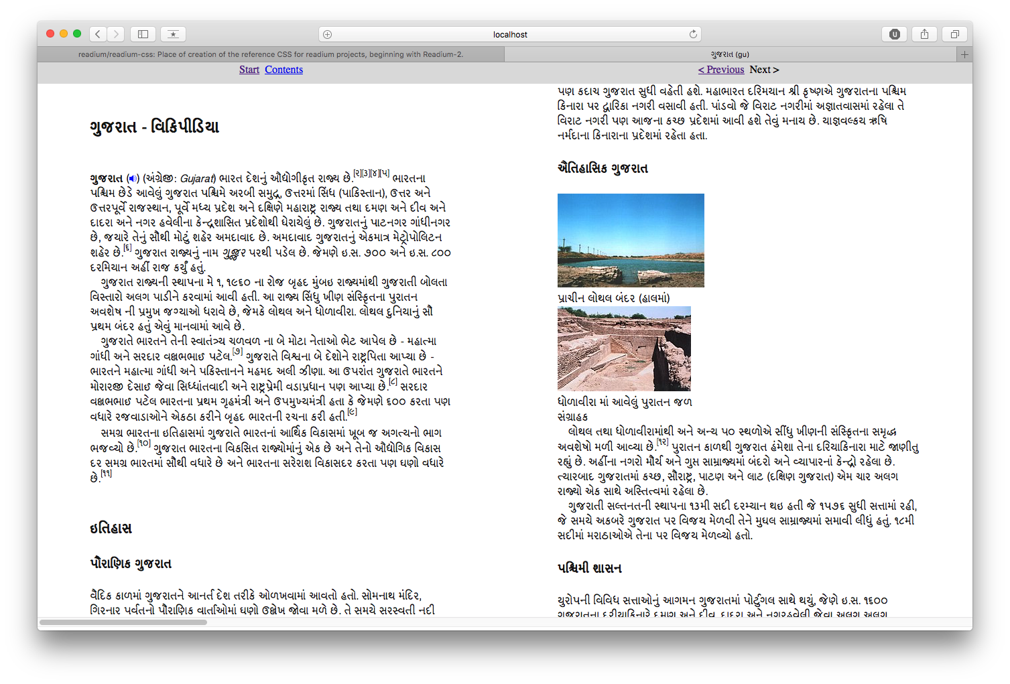The image size is (1010, 684).
Task: Open the Share menu icon
Action: point(924,34)
